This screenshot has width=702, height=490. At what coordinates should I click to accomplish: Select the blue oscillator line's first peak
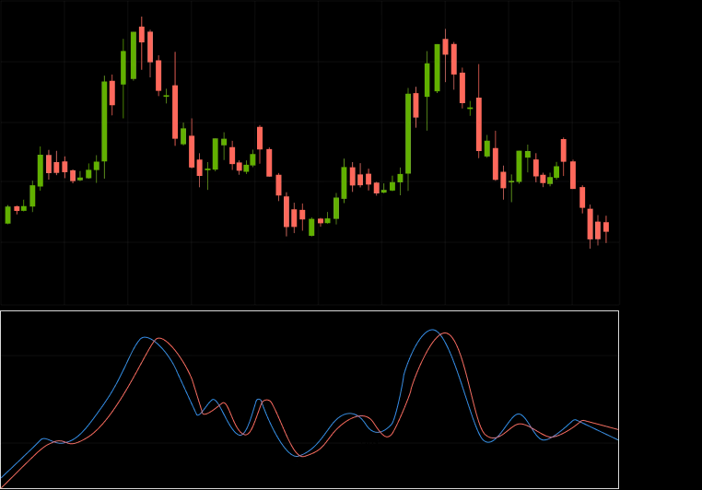point(145,337)
